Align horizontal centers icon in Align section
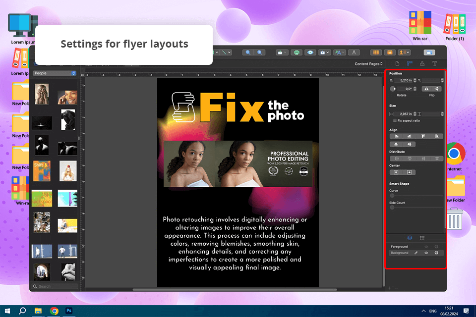The width and height of the screenshot is (476, 317). coord(396,144)
